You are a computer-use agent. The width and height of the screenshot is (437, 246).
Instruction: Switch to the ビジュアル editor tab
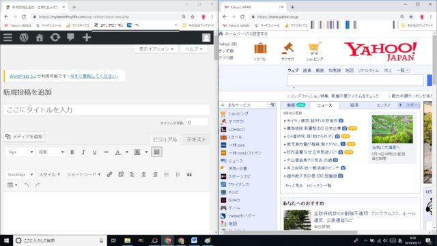click(x=165, y=139)
